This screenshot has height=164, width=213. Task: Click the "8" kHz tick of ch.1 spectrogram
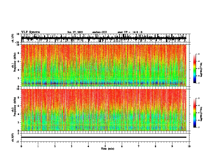[x=19, y=53]
